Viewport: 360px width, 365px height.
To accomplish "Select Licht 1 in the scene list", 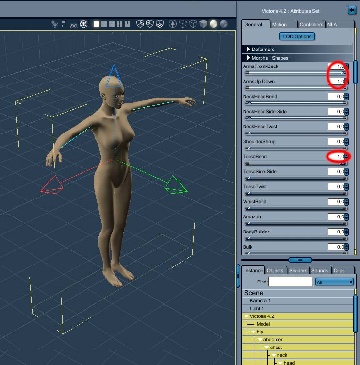I will 297,309.
